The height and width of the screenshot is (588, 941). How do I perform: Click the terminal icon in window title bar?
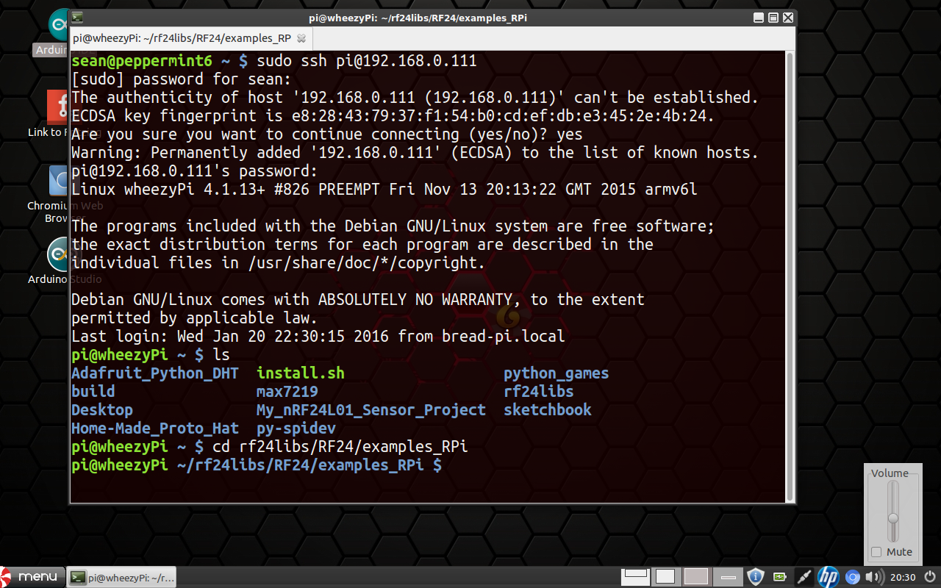pyautogui.click(x=77, y=18)
